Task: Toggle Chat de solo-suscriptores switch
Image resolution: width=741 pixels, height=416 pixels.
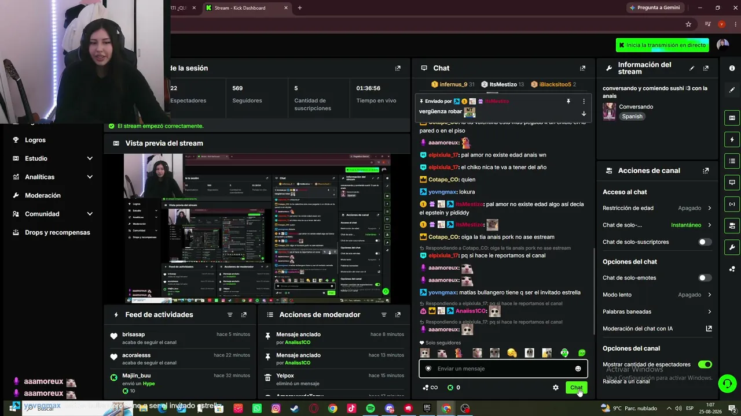Action: pos(705,242)
